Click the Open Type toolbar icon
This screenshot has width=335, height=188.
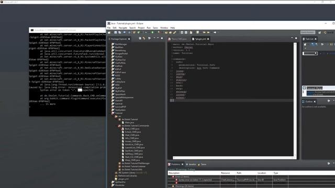tap(166, 32)
